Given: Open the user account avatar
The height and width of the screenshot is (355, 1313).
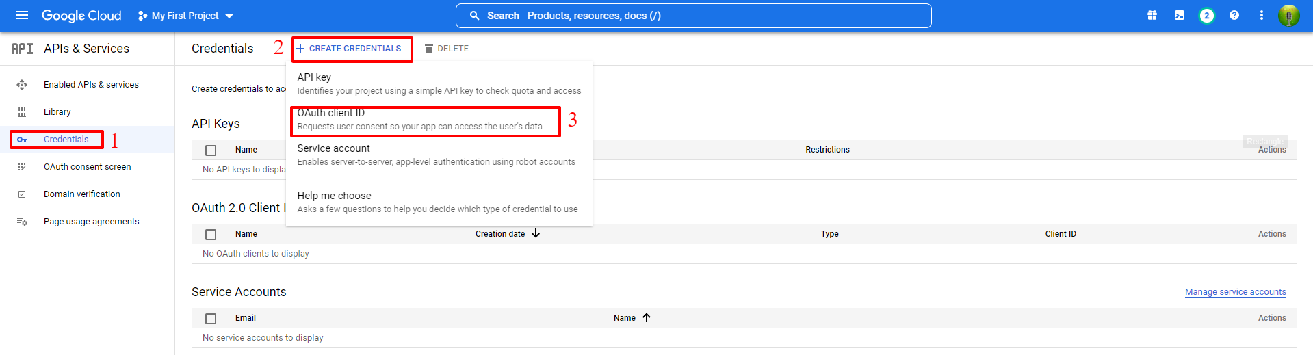Looking at the screenshot, I should pos(1289,15).
